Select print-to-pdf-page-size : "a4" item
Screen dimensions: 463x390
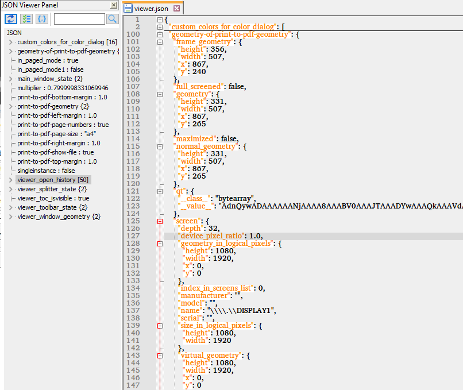[57, 134]
